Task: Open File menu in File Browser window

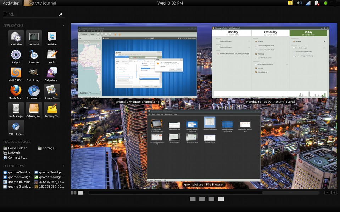Action: point(149,114)
